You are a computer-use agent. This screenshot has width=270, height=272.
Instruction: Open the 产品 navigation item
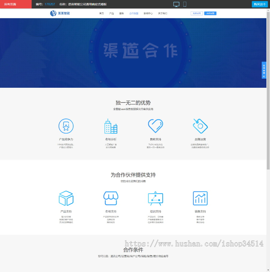tap(111, 13)
